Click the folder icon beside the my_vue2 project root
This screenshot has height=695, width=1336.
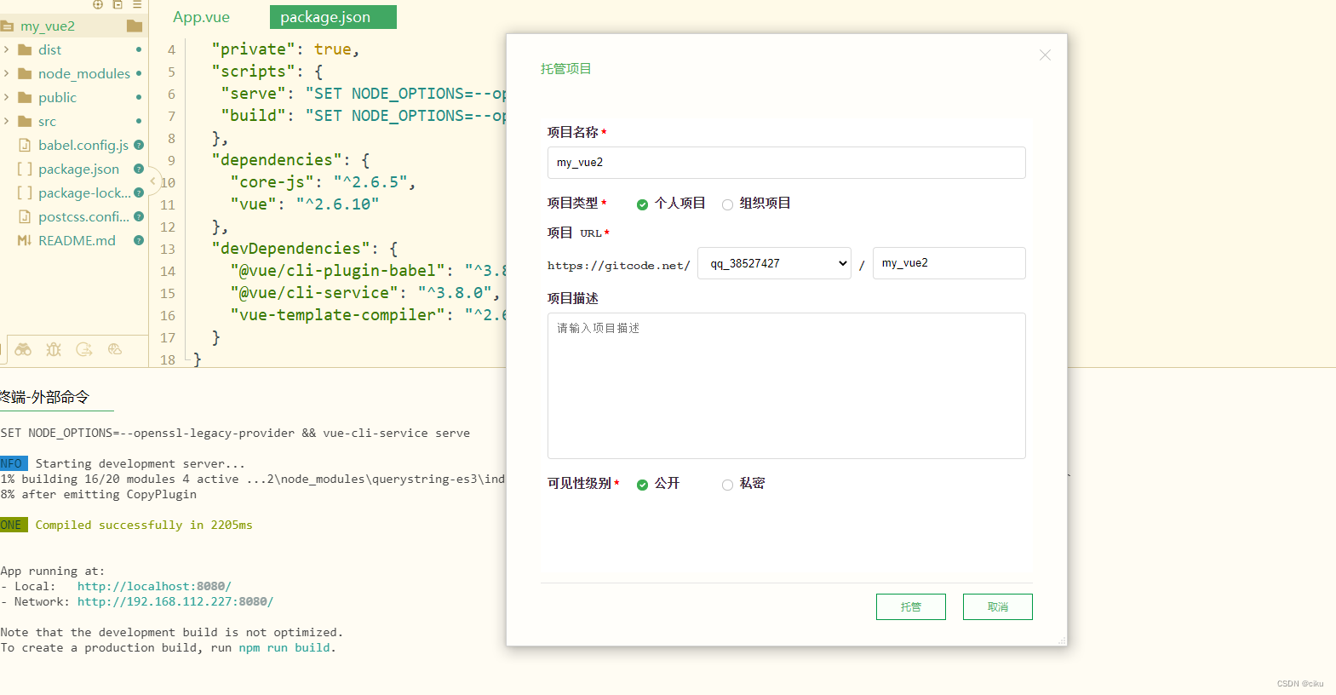pos(134,26)
